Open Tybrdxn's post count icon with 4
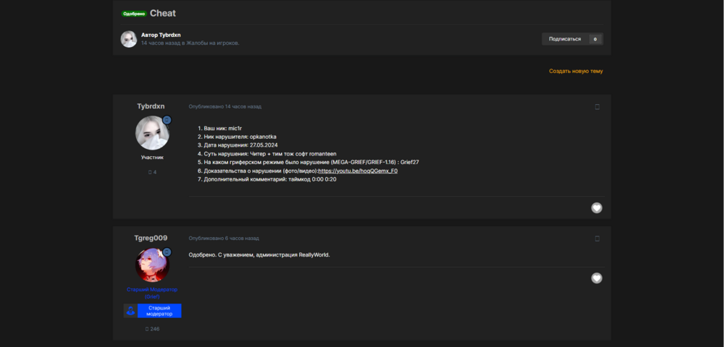This screenshot has height=347, width=724. pyautogui.click(x=150, y=172)
